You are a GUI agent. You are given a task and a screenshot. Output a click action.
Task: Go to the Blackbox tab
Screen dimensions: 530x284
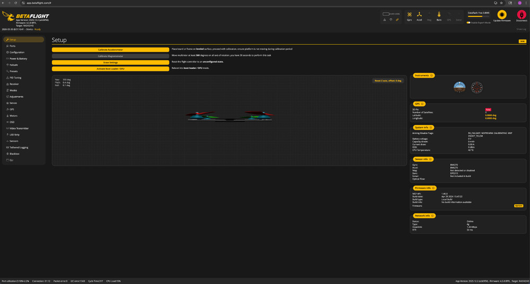click(14, 154)
